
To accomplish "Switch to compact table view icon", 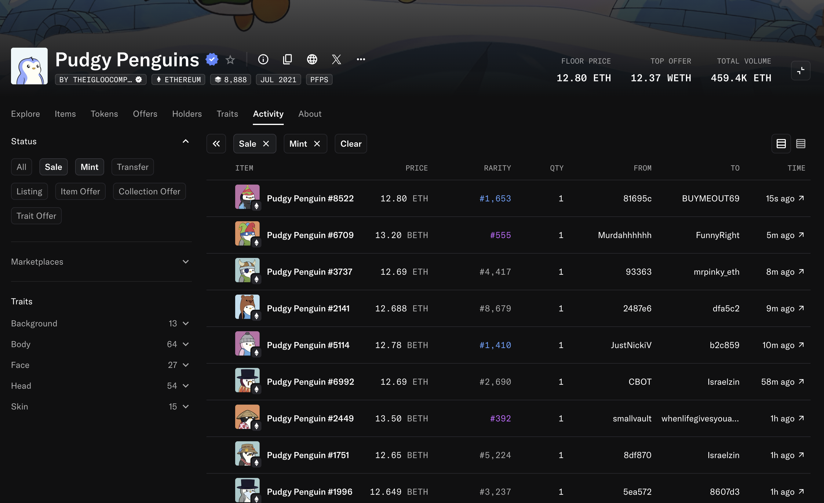I will point(800,144).
